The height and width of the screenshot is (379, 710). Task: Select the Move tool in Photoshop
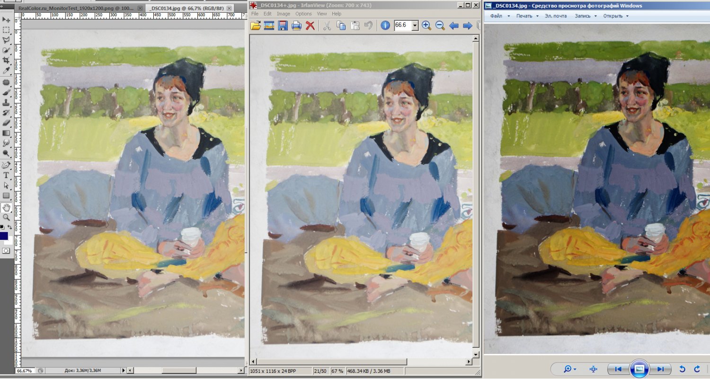[x=6, y=19]
